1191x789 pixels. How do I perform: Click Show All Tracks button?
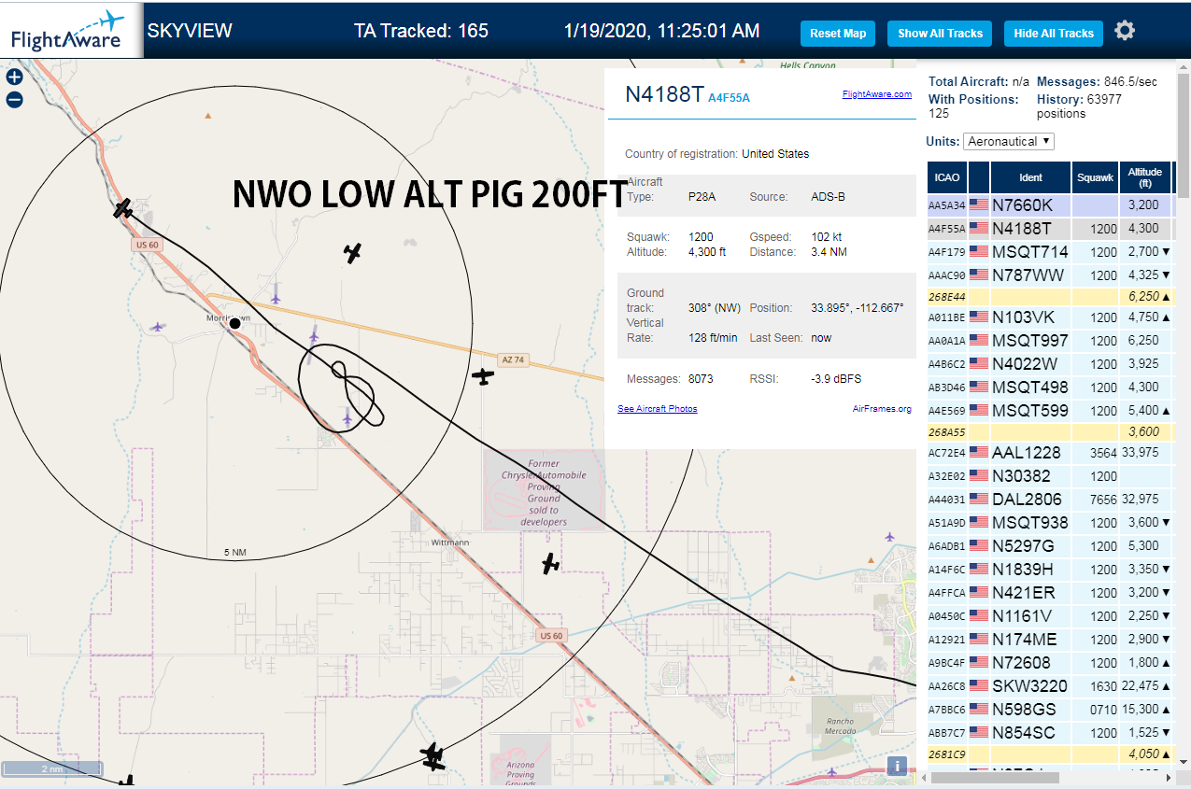(x=940, y=34)
